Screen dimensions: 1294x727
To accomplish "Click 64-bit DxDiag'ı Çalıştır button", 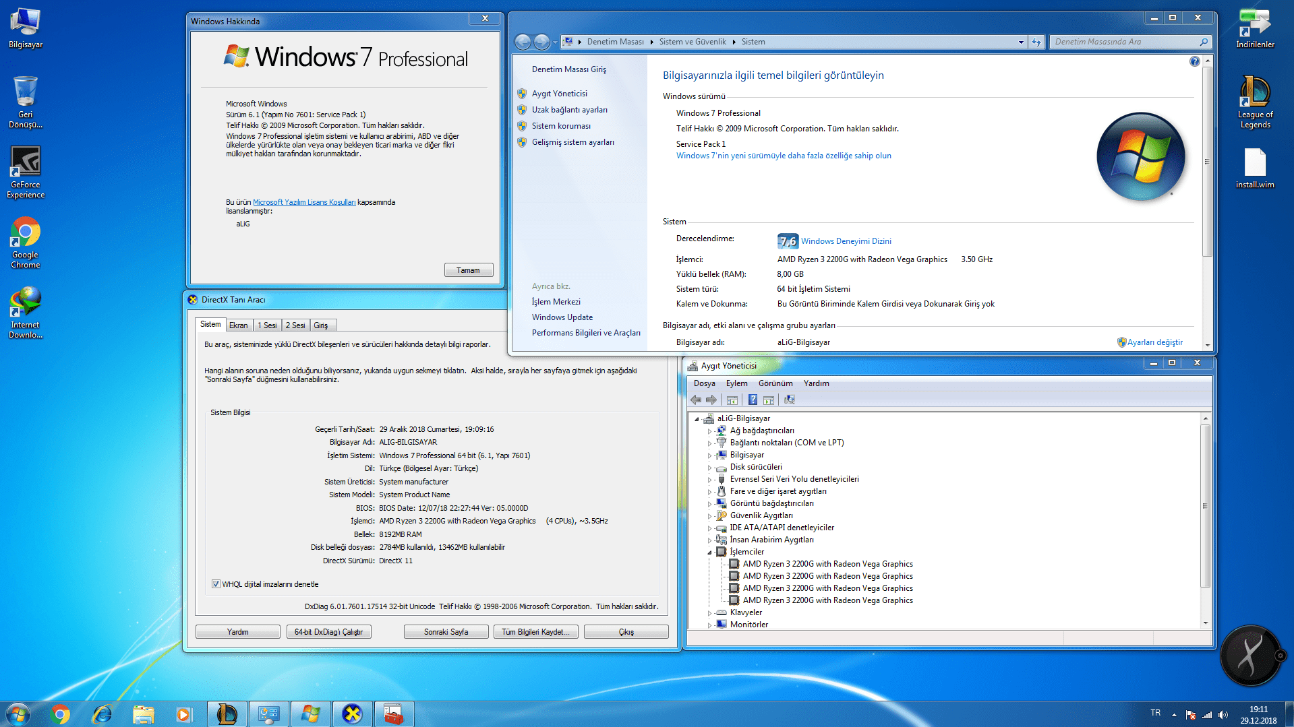I will coord(328,632).
